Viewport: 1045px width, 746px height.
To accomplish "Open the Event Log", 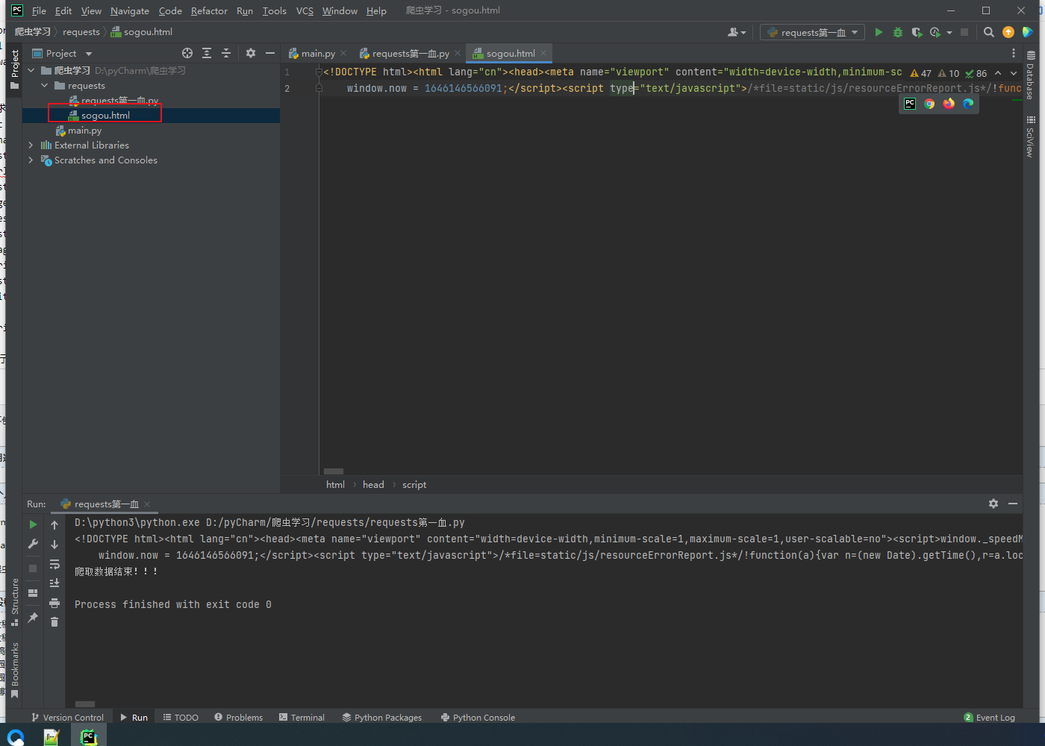I will point(989,717).
